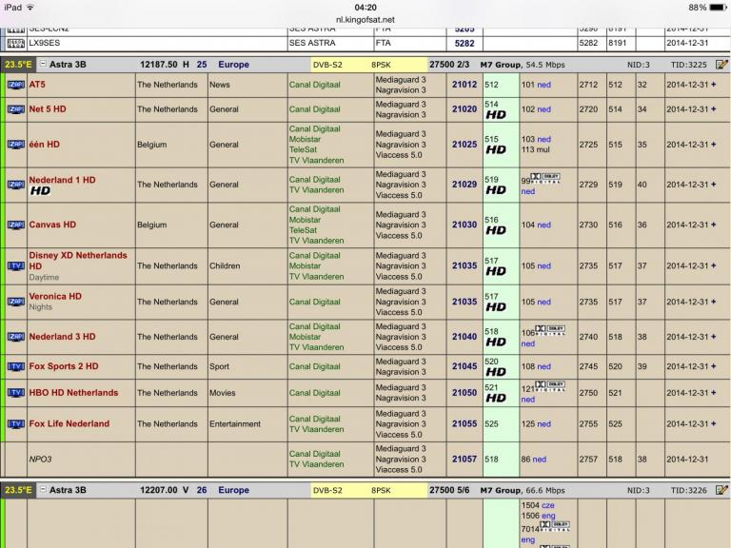Viewport: 731px width, 548px height.
Task: Open Mobistar link in the één HD row
Action: tap(305, 139)
